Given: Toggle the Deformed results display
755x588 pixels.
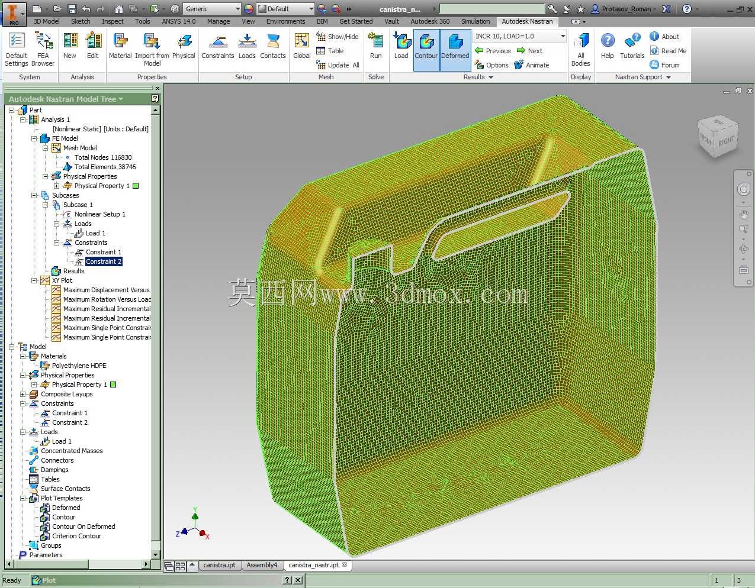Looking at the screenshot, I should pos(455,50).
